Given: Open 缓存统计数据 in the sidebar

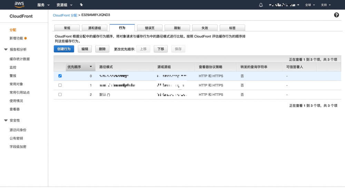Looking at the screenshot, I should (x=20, y=59).
